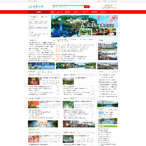Focus the search text input box
This screenshot has height=146, width=146.
pyautogui.click(x=71, y=7)
